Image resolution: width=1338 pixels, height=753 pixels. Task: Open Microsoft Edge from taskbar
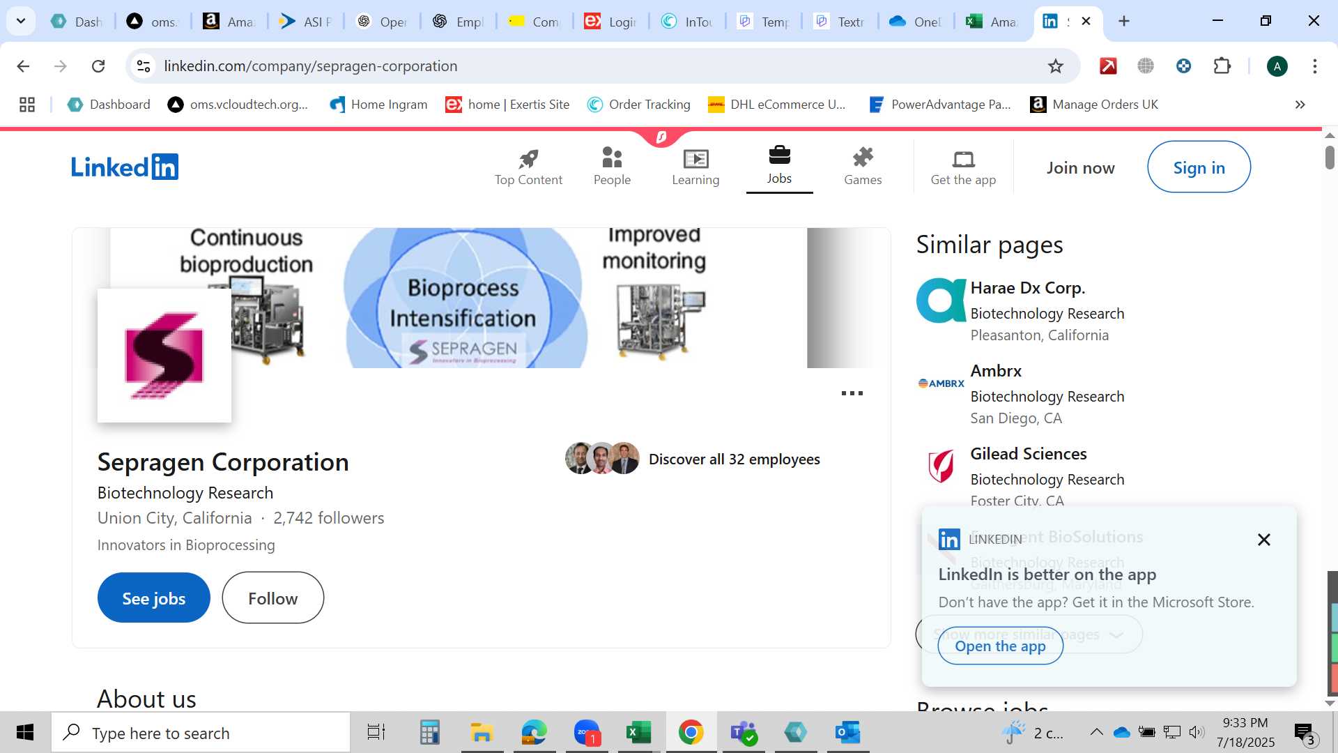click(535, 733)
